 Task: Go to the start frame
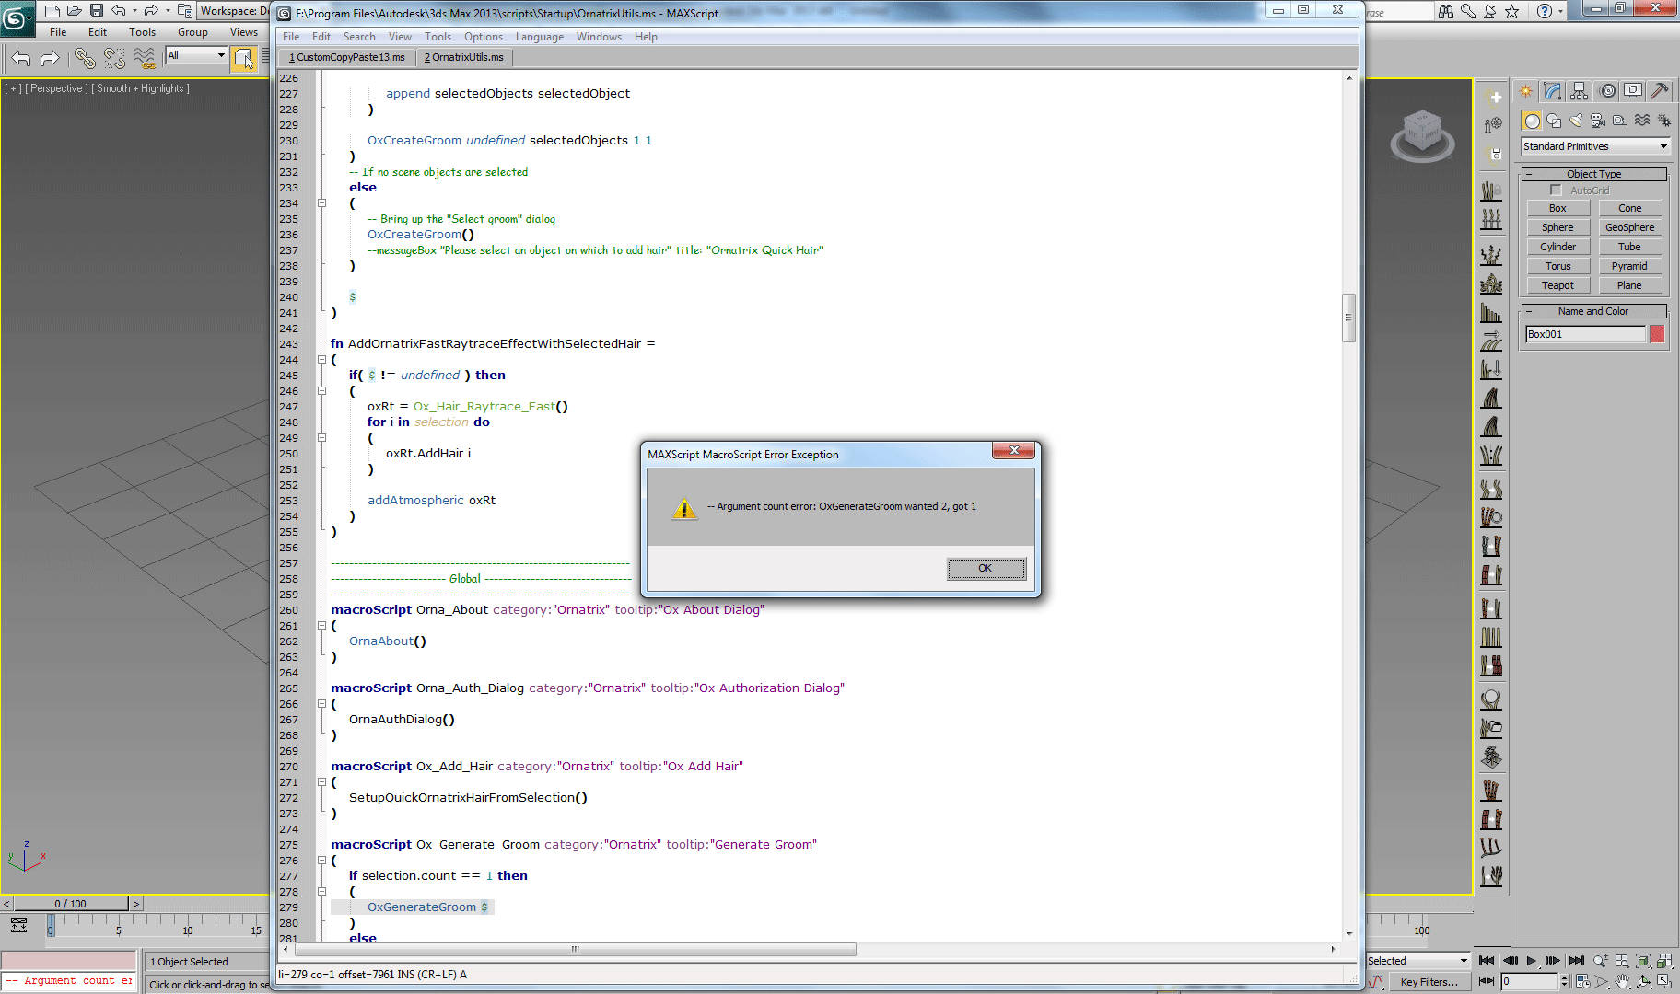pyautogui.click(x=1486, y=961)
